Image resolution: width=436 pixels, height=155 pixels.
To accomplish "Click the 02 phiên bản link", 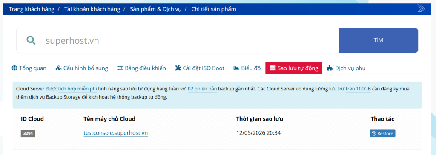I will (x=202, y=89).
